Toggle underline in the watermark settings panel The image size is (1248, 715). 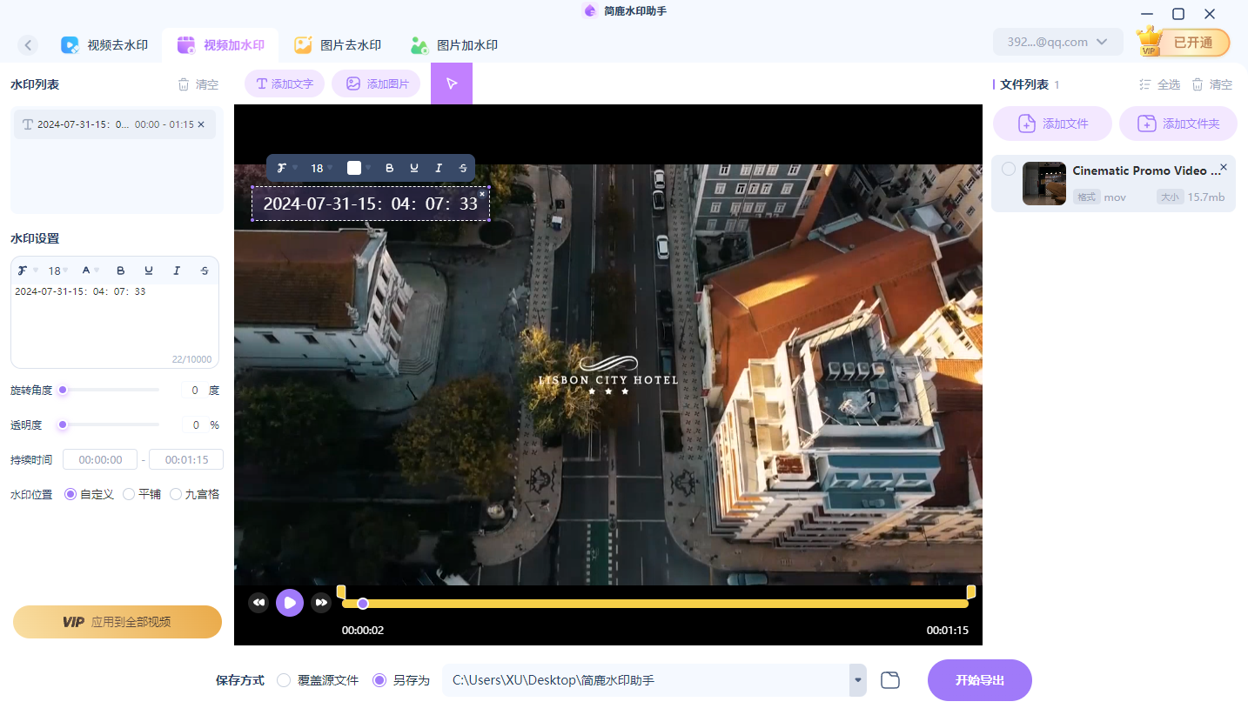pos(149,271)
